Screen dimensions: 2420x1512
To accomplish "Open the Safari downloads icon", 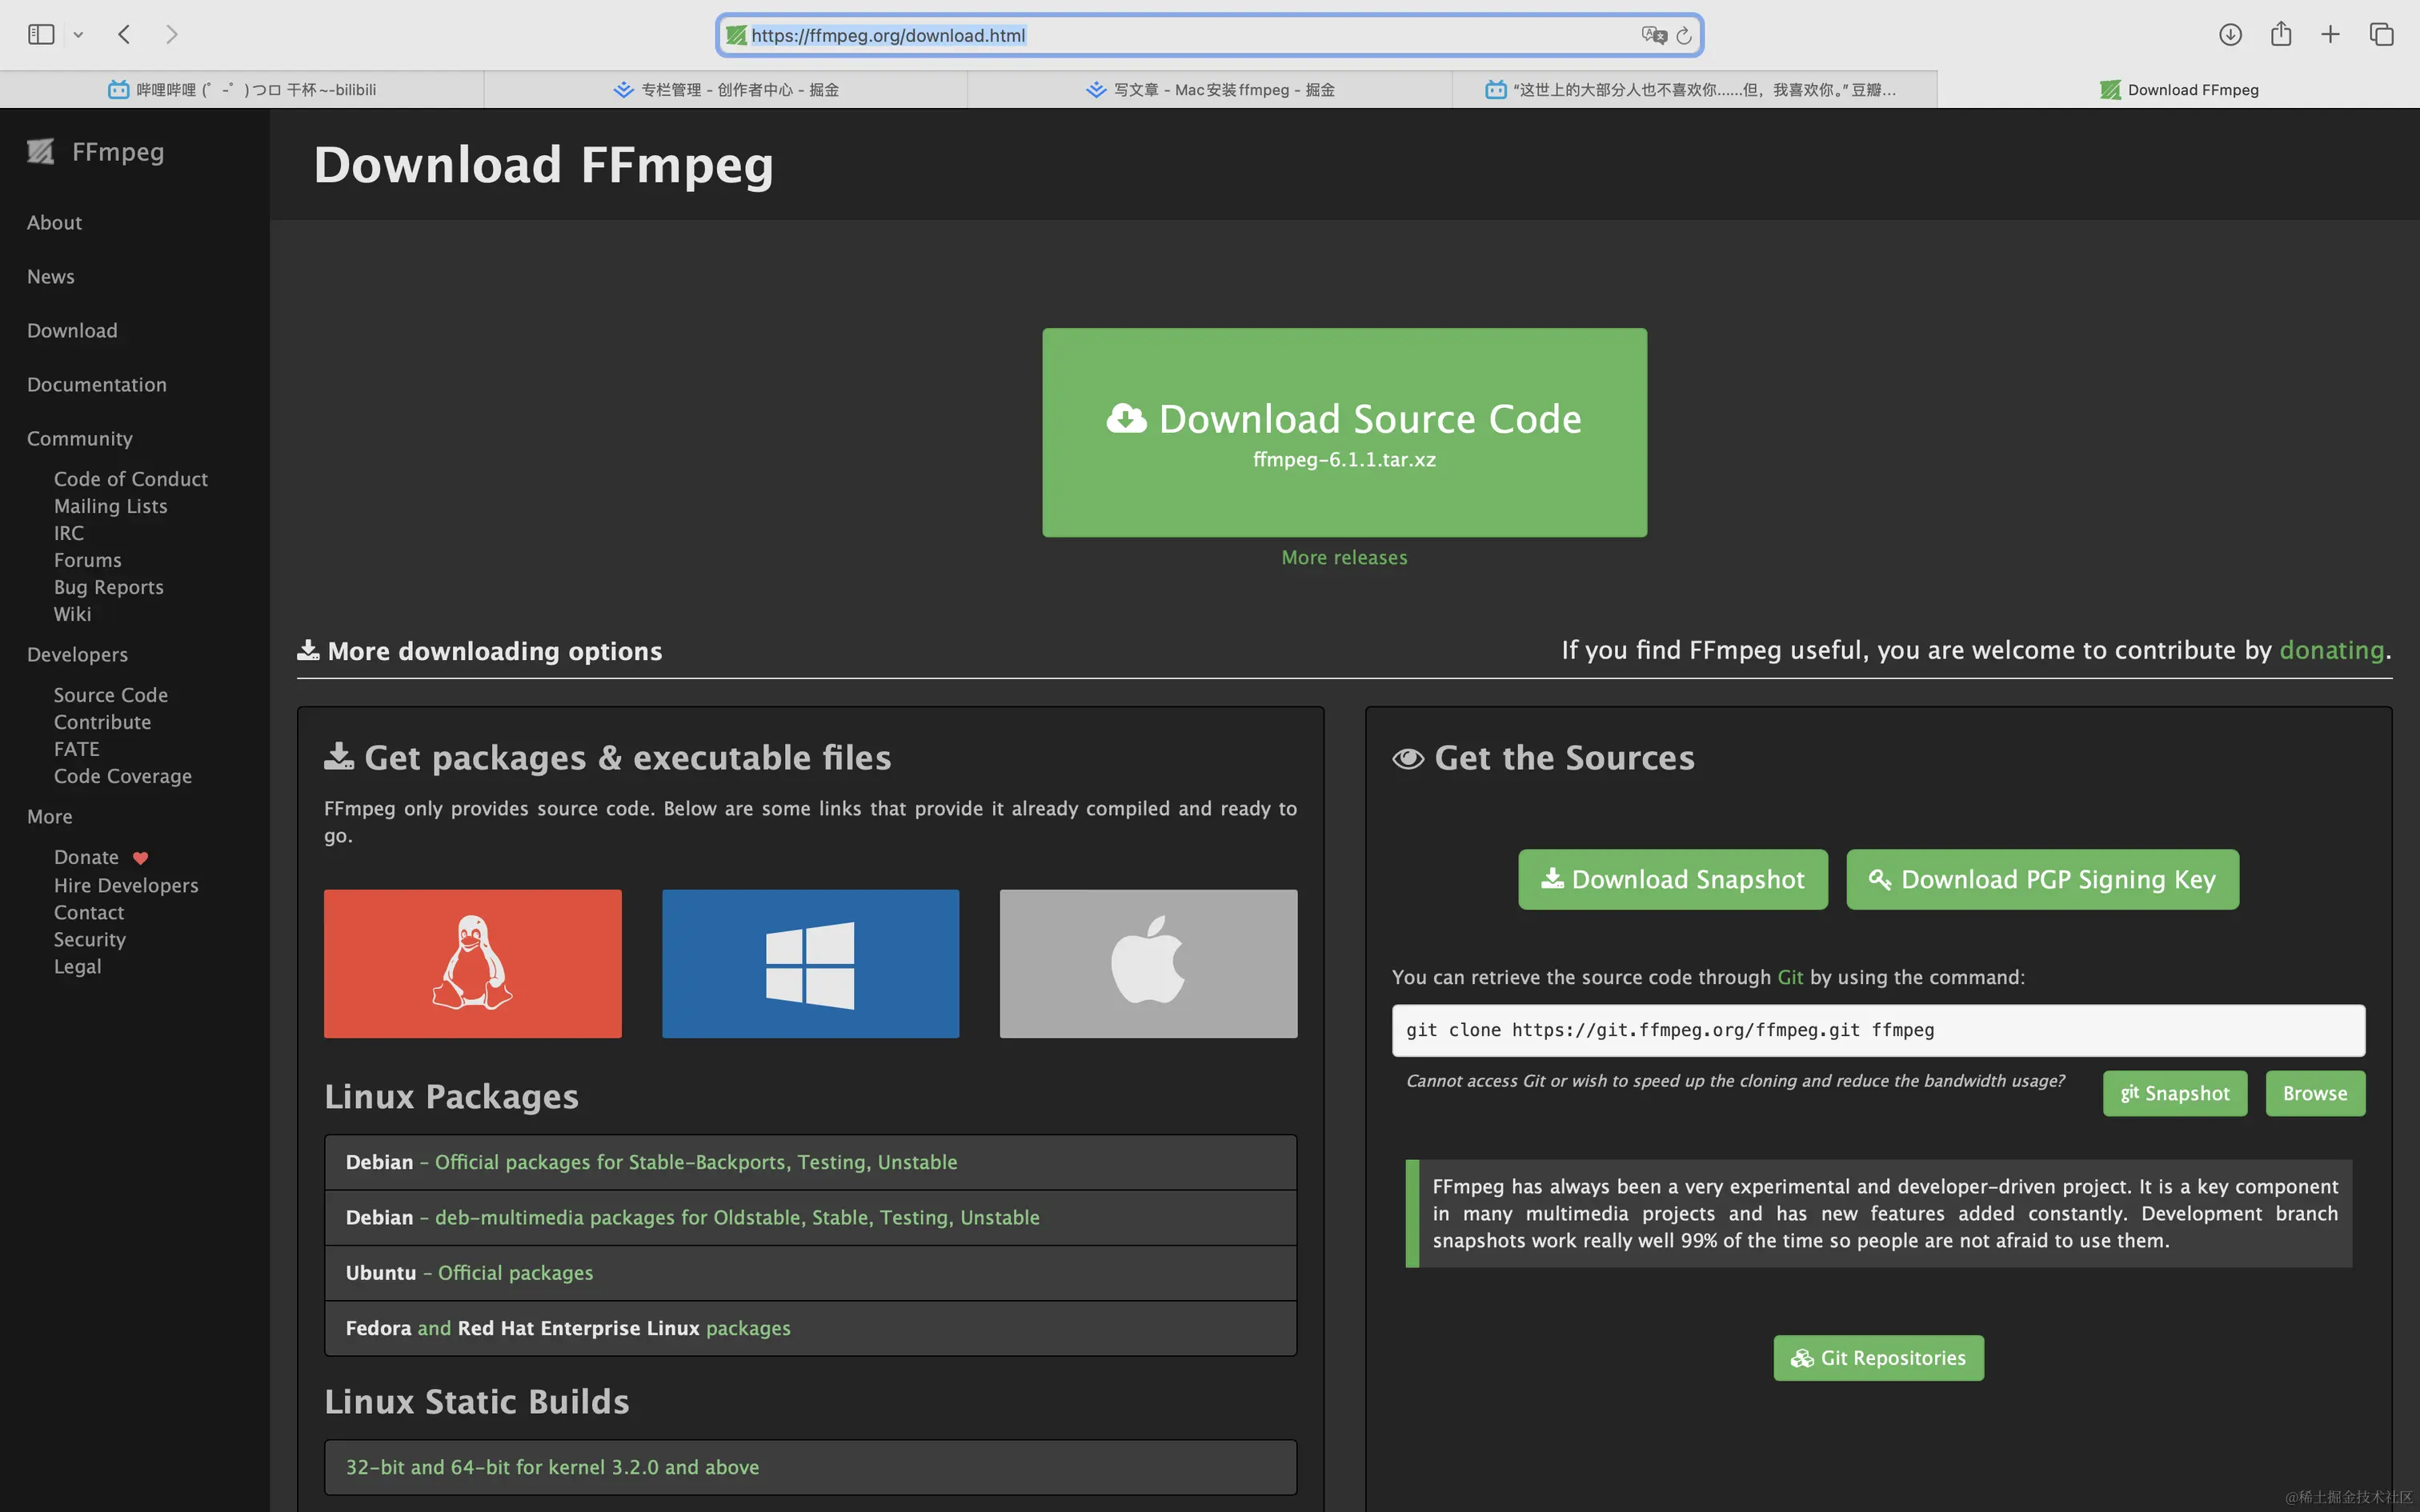I will point(2230,35).
